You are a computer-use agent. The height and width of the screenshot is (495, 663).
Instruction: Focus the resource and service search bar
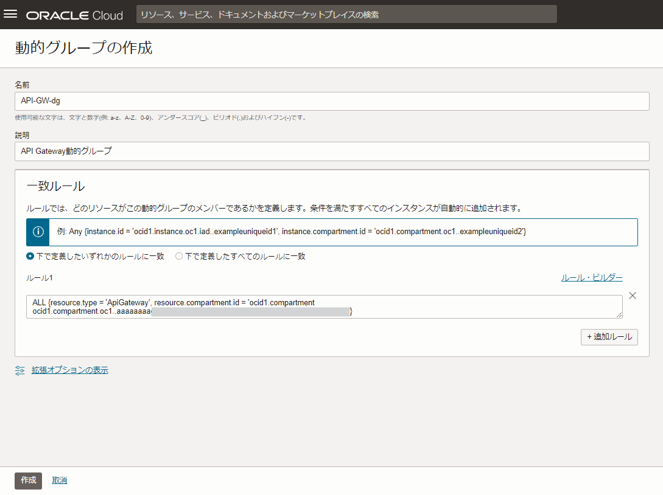pos(346,15)
